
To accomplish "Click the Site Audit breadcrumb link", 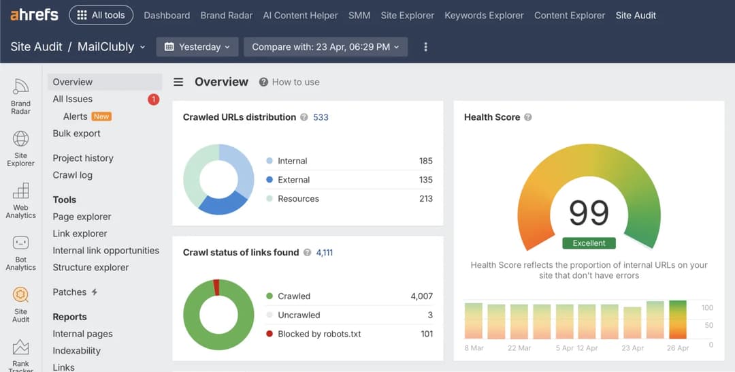I will click(x=36, y=47).
